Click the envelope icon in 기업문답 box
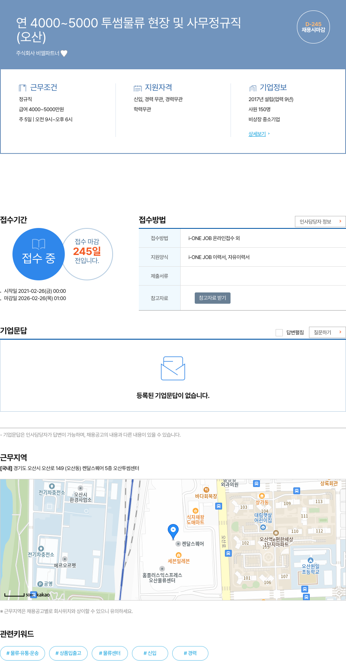 pos(173,368)
